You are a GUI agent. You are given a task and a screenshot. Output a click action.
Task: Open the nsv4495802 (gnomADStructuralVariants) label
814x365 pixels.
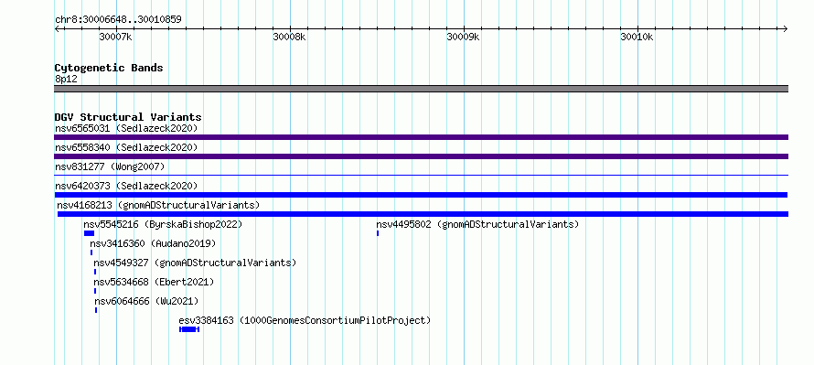[x=477, y=224]
